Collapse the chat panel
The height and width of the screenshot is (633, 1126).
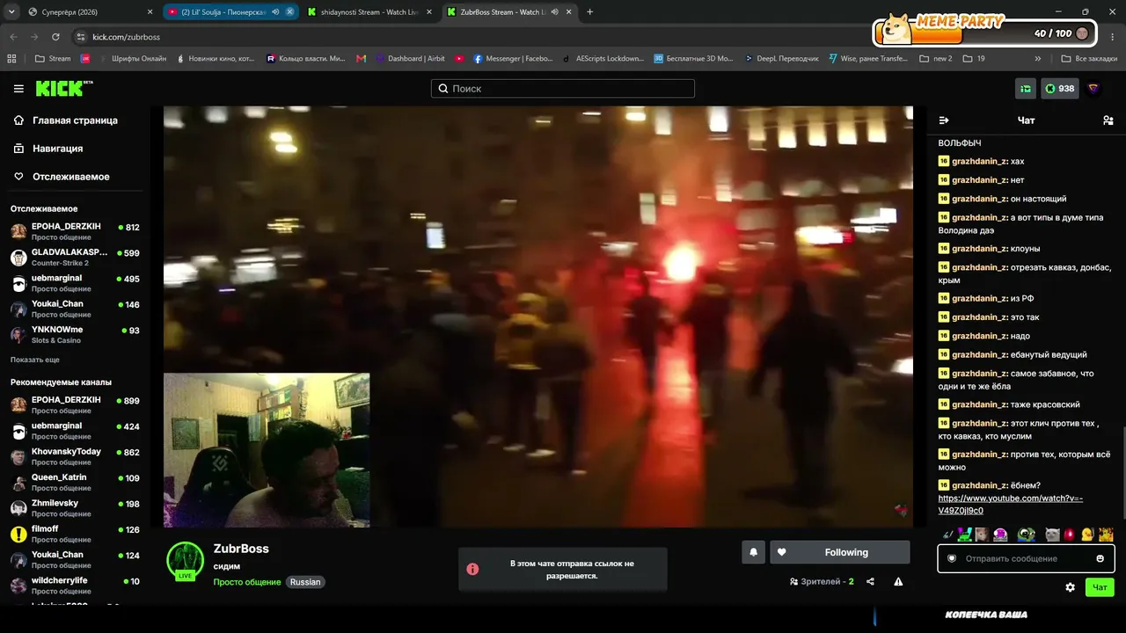click(x=944, y=120)
